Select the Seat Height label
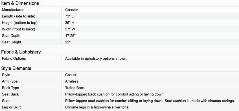Screen dimensions: 239x111 (x=12, y=42)
